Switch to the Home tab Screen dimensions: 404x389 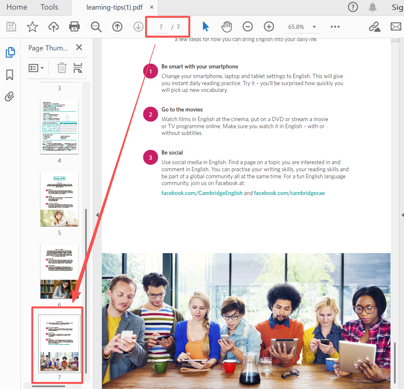pos(17,7)
